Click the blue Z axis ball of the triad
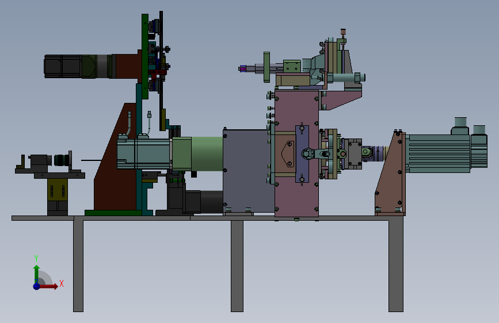Screen dimensions: 499x323 coord(37,286)
